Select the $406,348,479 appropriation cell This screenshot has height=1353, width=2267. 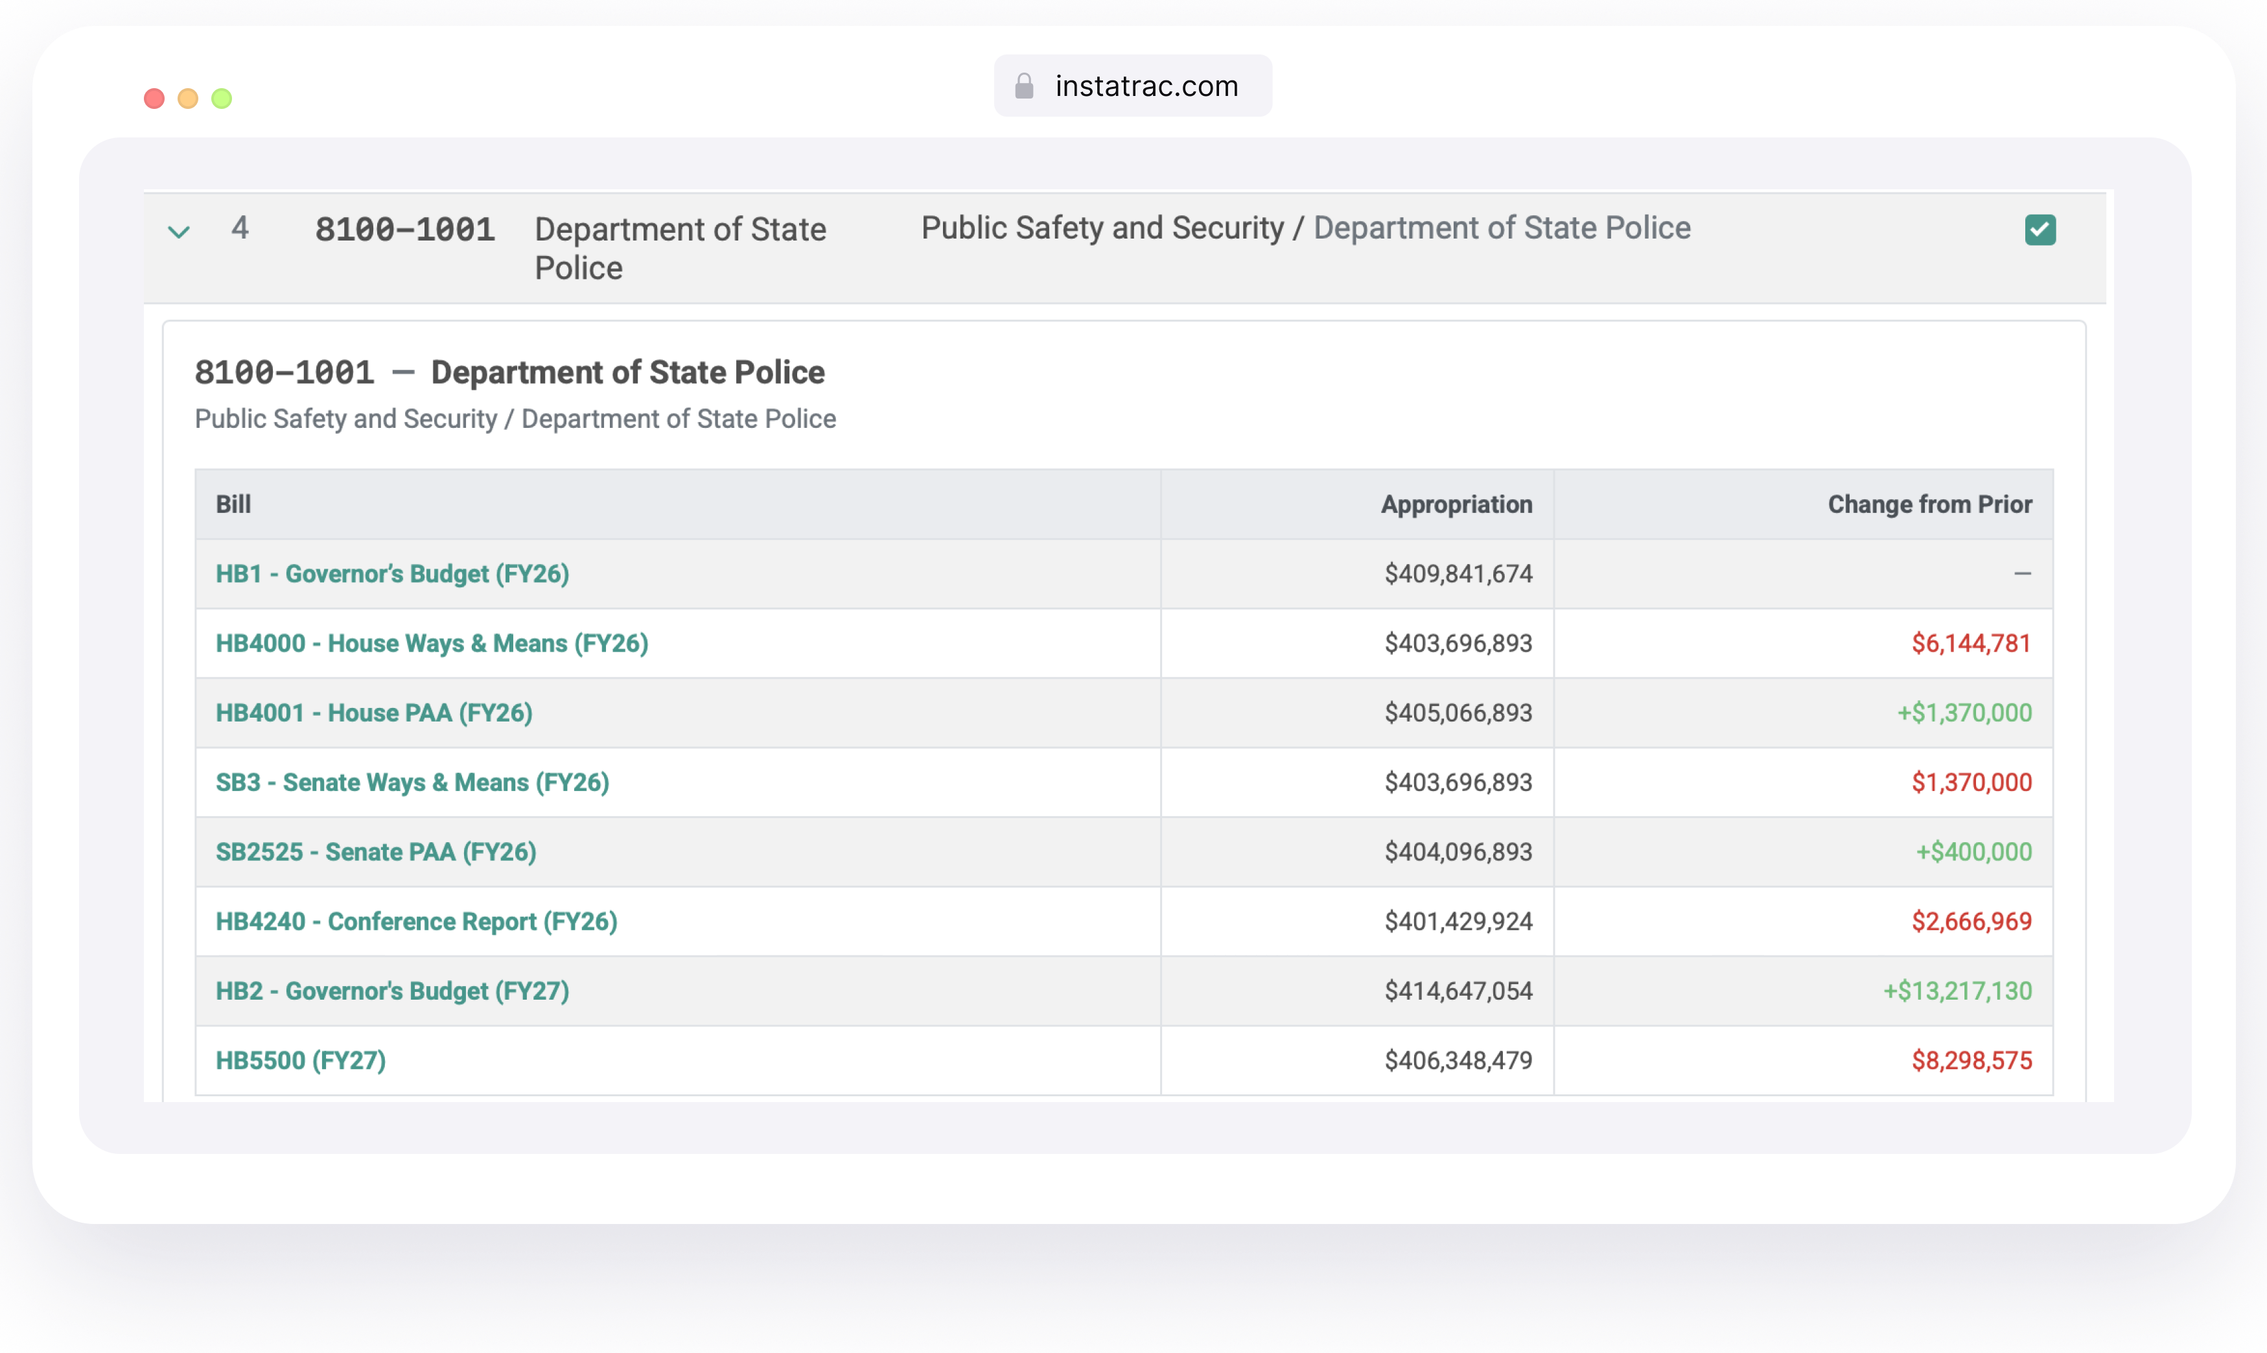point(1358,1061)
